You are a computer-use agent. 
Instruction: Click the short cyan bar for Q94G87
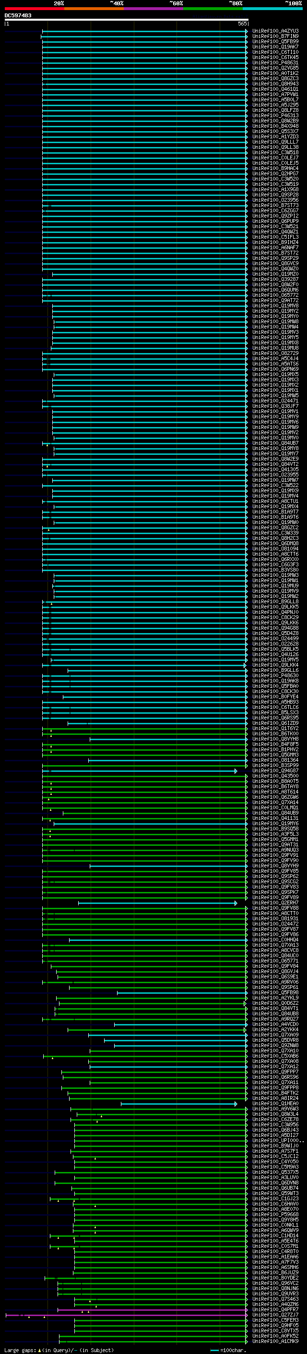(140, 771)
